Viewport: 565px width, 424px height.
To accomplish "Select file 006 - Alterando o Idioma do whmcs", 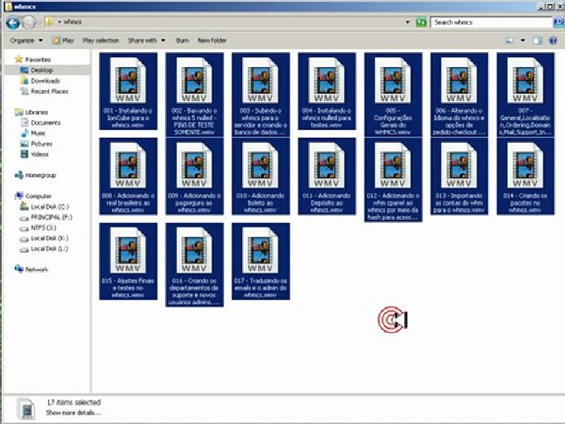I will click(x=460, y=95).
